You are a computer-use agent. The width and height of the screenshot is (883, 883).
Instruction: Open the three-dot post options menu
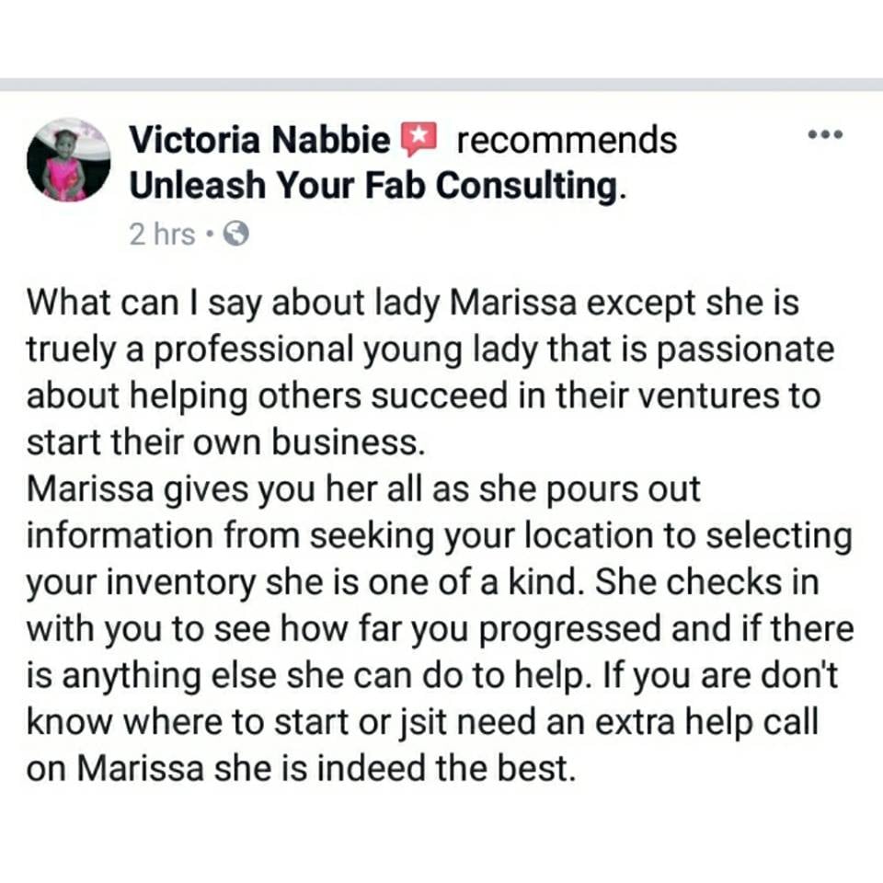825,134
